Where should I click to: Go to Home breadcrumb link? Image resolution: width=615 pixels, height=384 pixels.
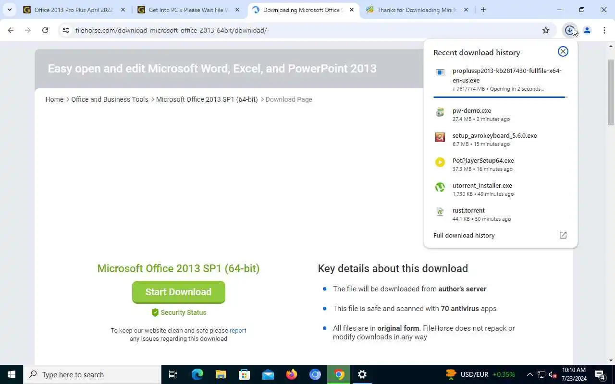(x=54, y=99)
